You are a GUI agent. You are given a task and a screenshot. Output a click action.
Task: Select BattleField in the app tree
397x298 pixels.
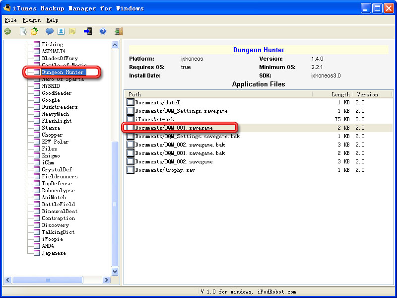58,204
